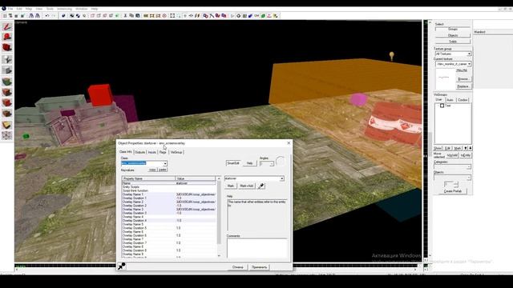Switch to the Inputs tab
The width and height of the screenshot is (513, 288).
pos(152,152)
